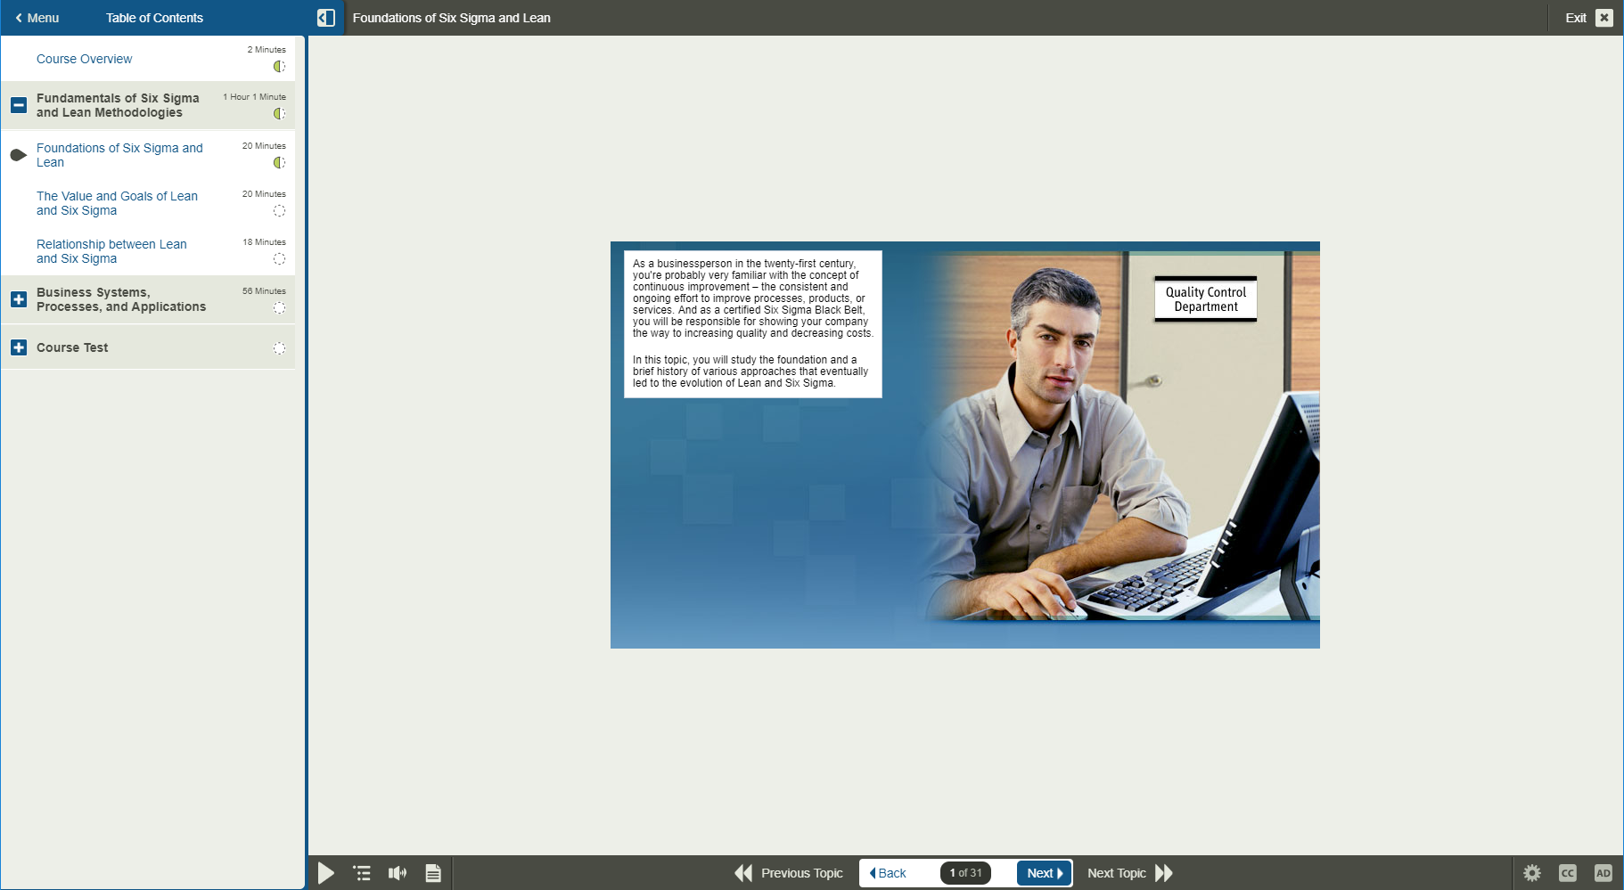This screenshot has width=1624, height=890.
Task: Expand the Course Test section
Action: (19, 347)
